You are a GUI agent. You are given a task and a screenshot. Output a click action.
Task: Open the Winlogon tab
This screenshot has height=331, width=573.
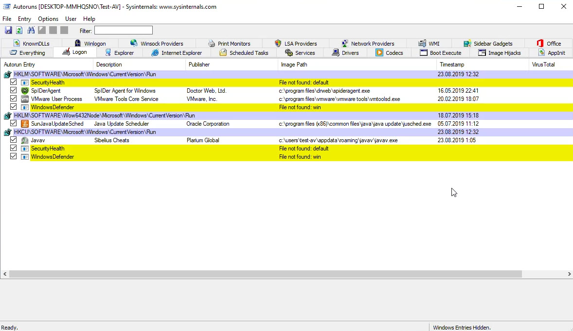(90, 43)
